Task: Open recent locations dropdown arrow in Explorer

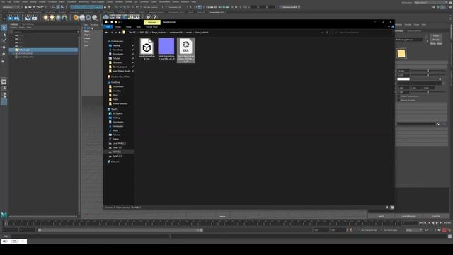Action: click(116, 33)
